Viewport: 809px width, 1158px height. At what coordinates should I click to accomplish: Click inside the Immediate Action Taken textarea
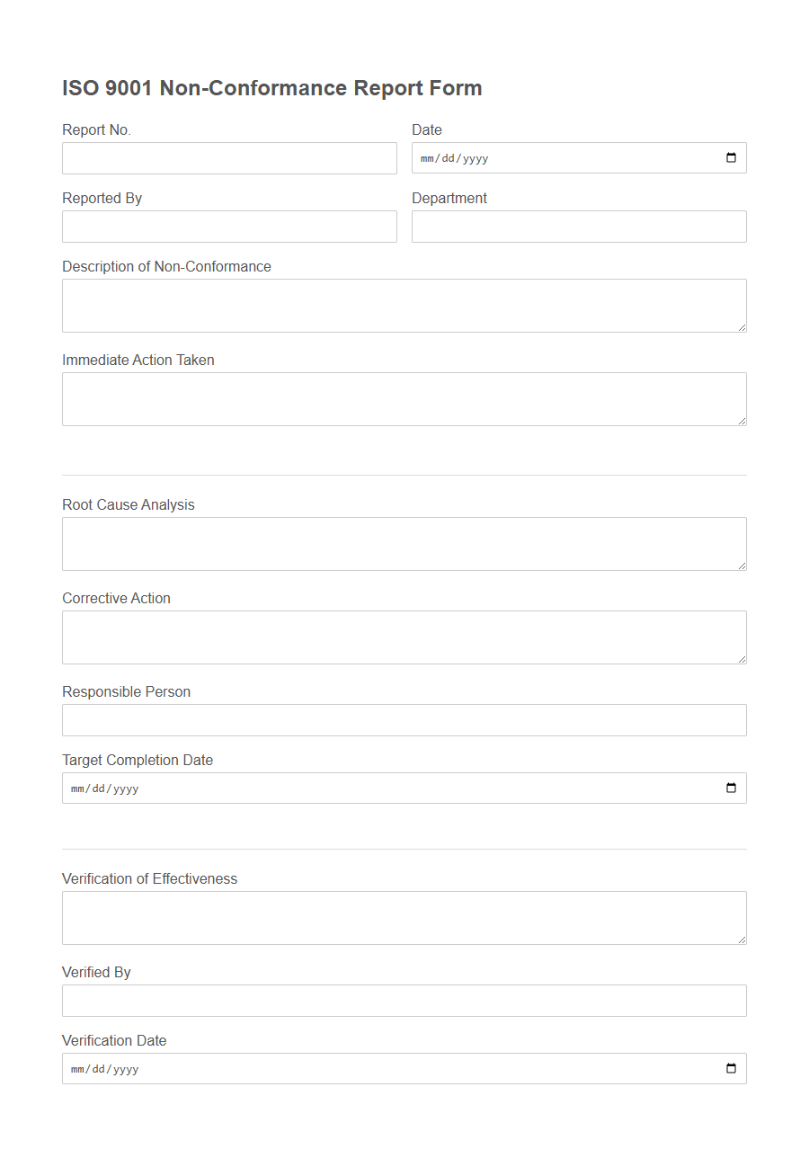(404, 398)
